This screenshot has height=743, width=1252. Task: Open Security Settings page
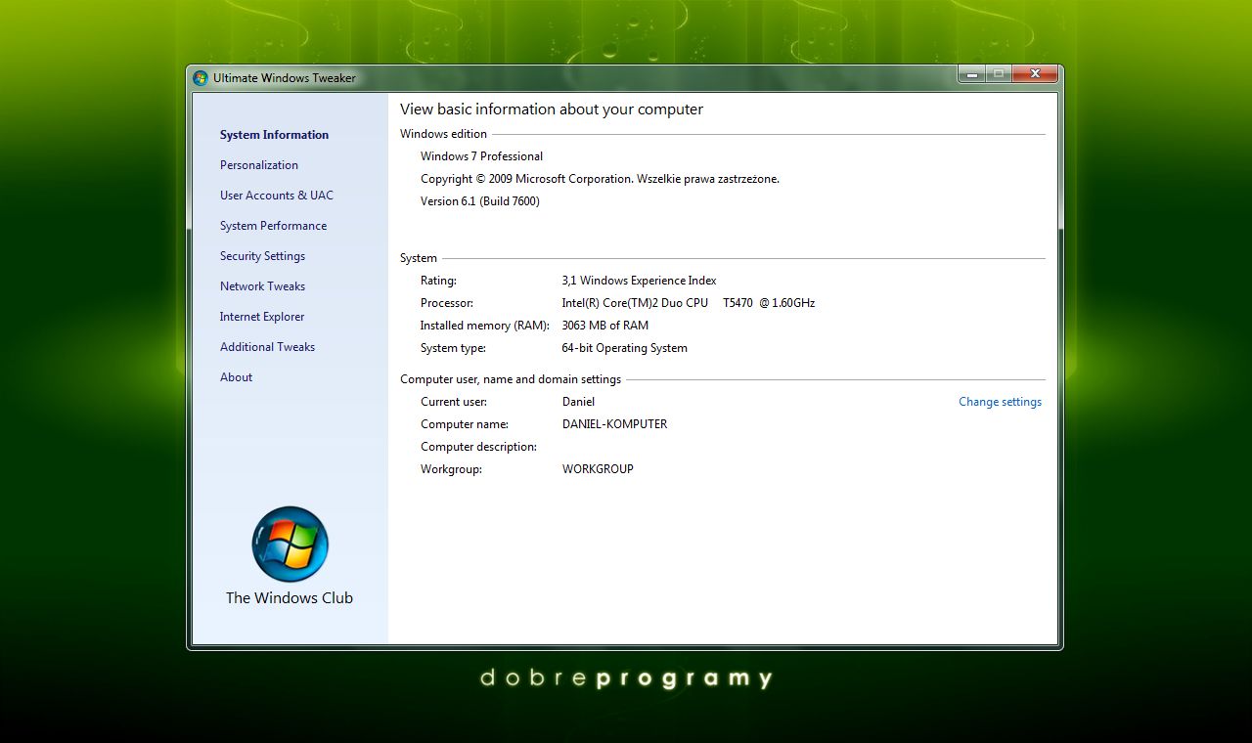point(262,256)
